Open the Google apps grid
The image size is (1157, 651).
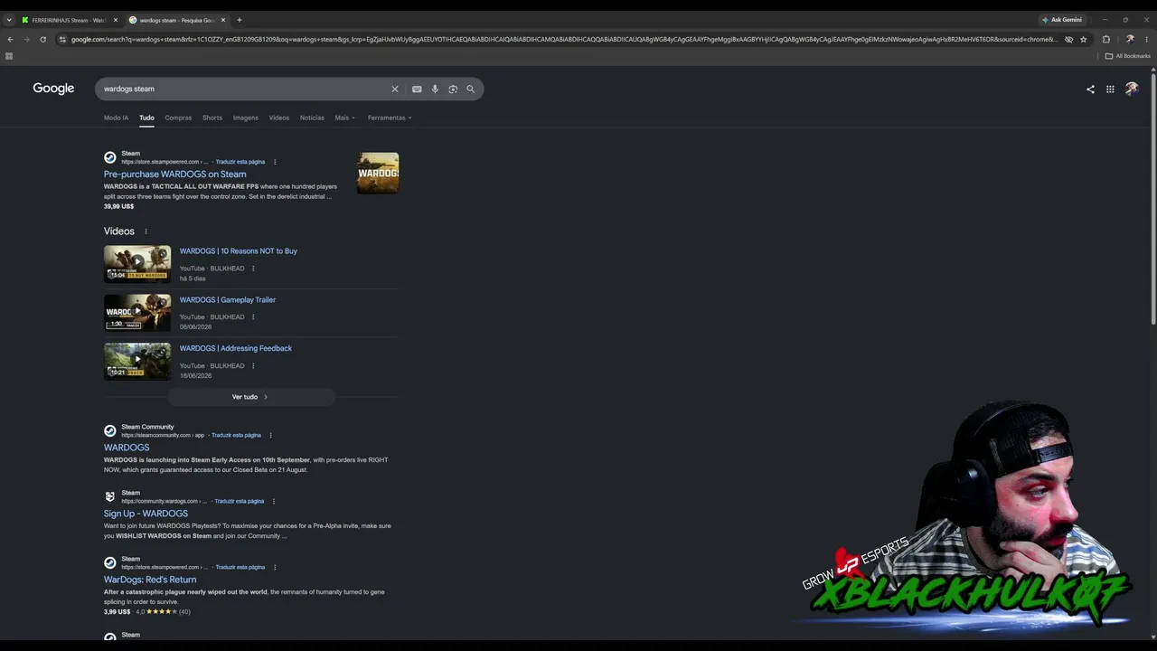pyautogui.click(x=1110, y=90)
